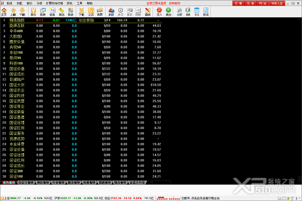Select the 深证100 row
Image resolution: width=302 pixels, height=201 pixels.
pyautogui.click(x=81, y=176)
